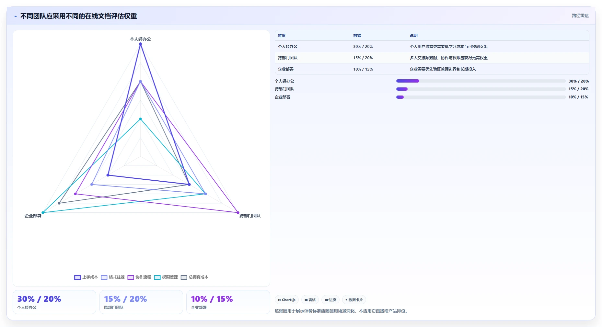Select the 数据卡片 tag chip
The width and height of the screenshot is (602, 327).
click(354, 300)
